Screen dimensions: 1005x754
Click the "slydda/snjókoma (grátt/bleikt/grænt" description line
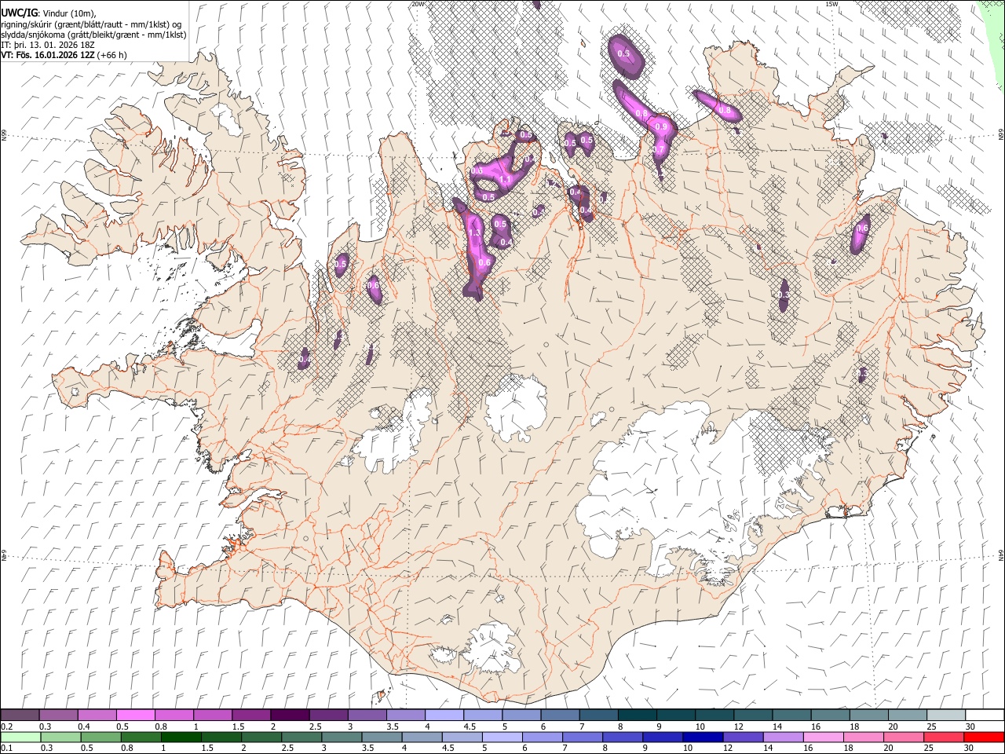94,35
